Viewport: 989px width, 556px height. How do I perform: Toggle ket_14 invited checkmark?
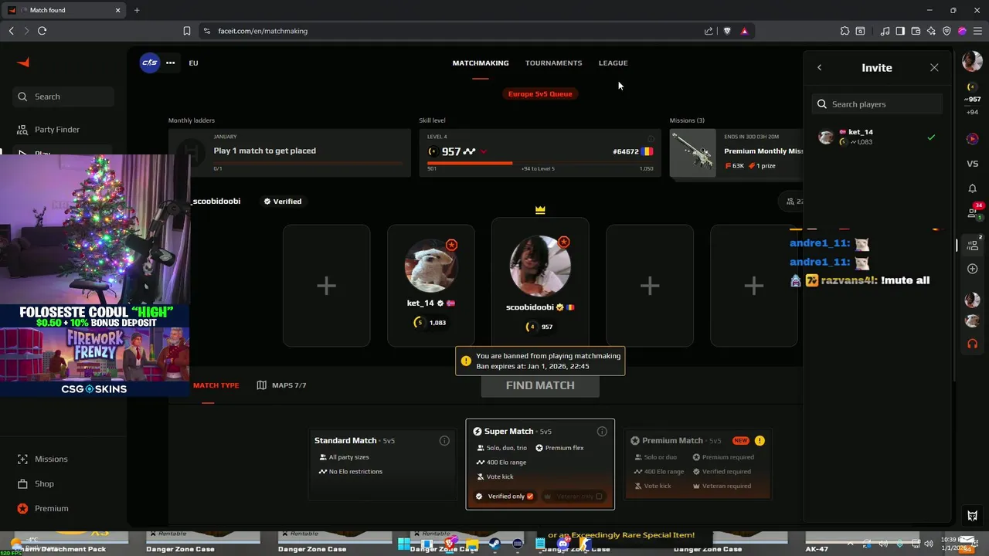click(931, 137)
